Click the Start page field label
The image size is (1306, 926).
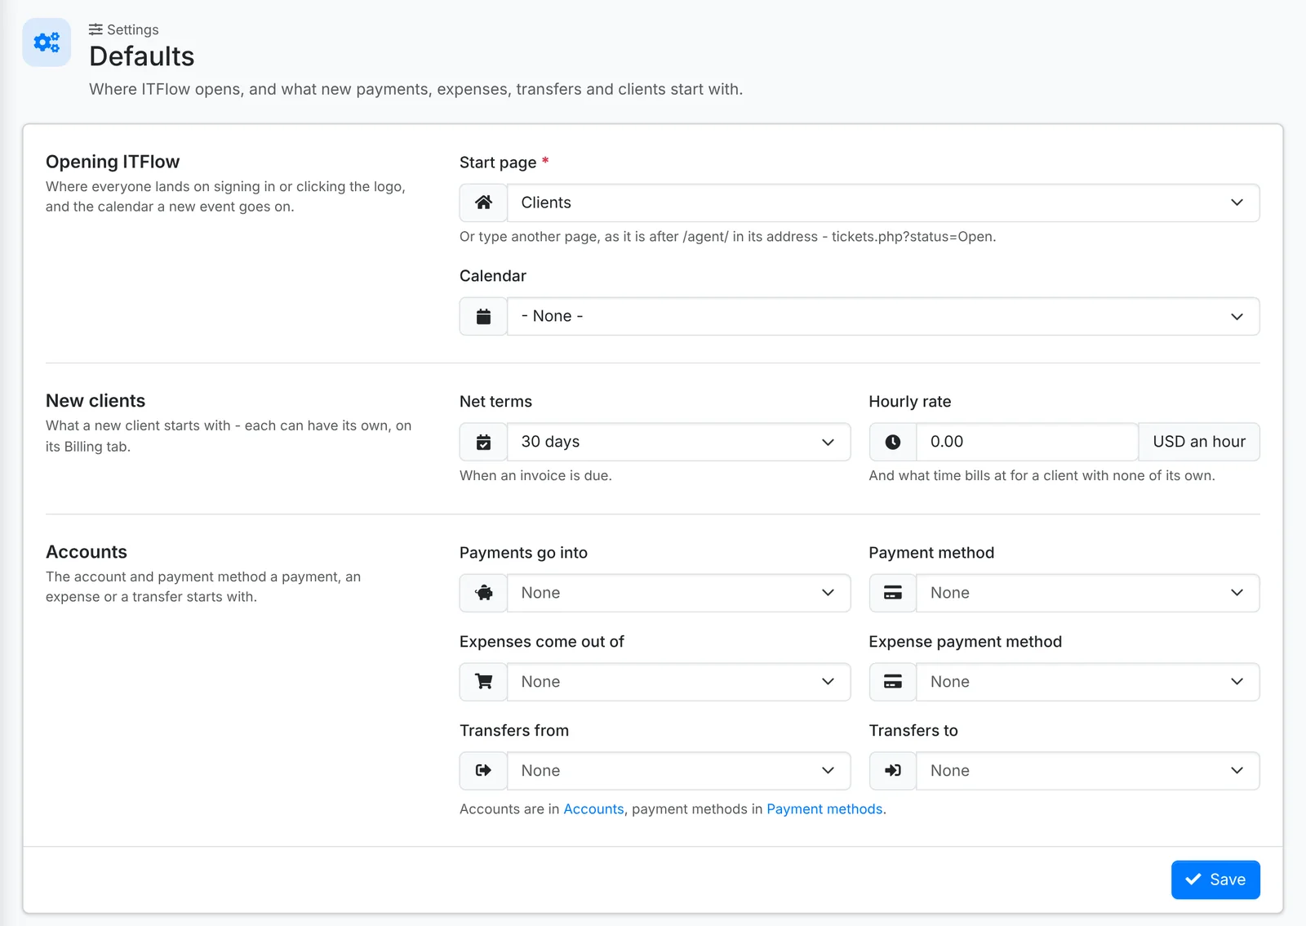498,162
